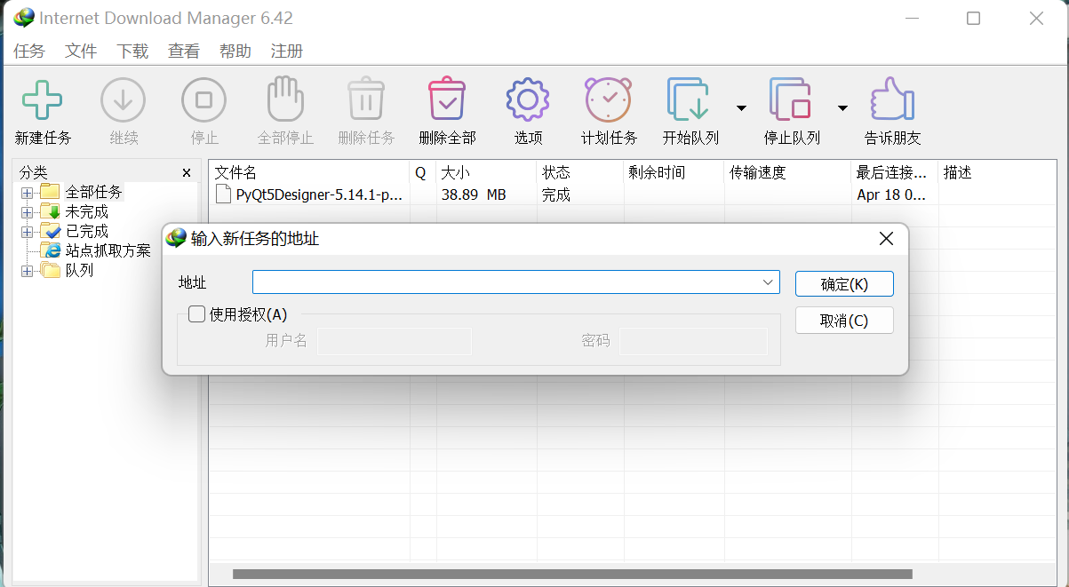
Task: Expand the 已完成 tree node
Action: tap(28, 231)
